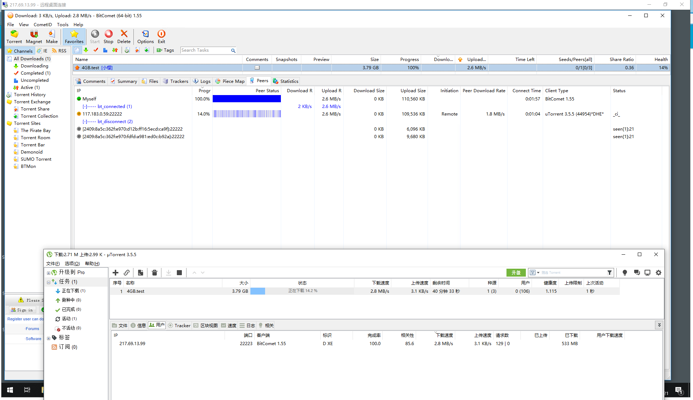Toggle the Tags filter in BitComet
The image size is (693, 400).
coord(165,50)
